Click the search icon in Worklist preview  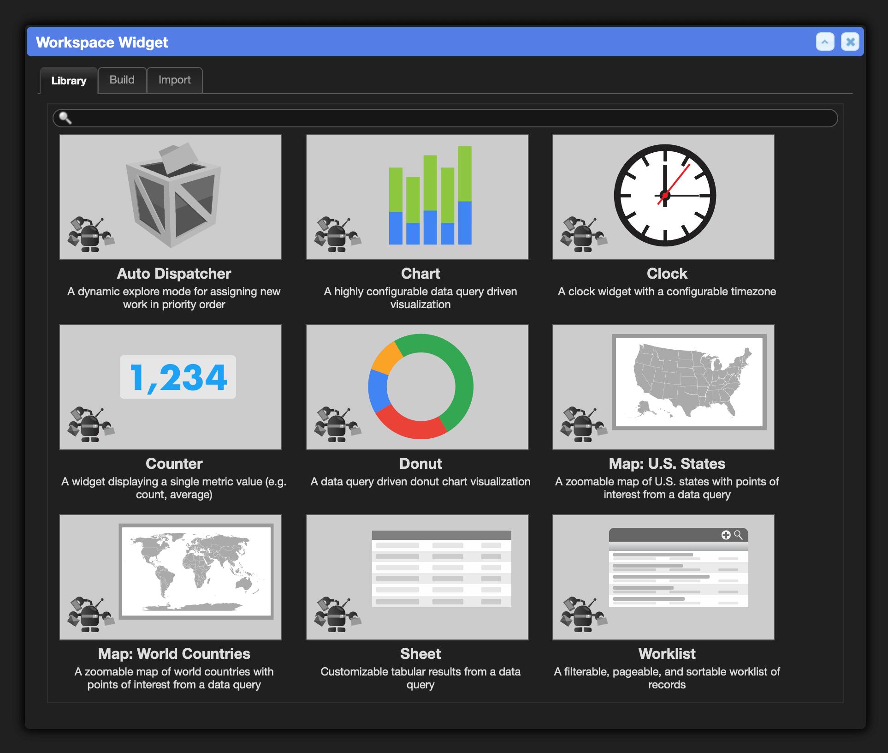[x=738, y=535]
